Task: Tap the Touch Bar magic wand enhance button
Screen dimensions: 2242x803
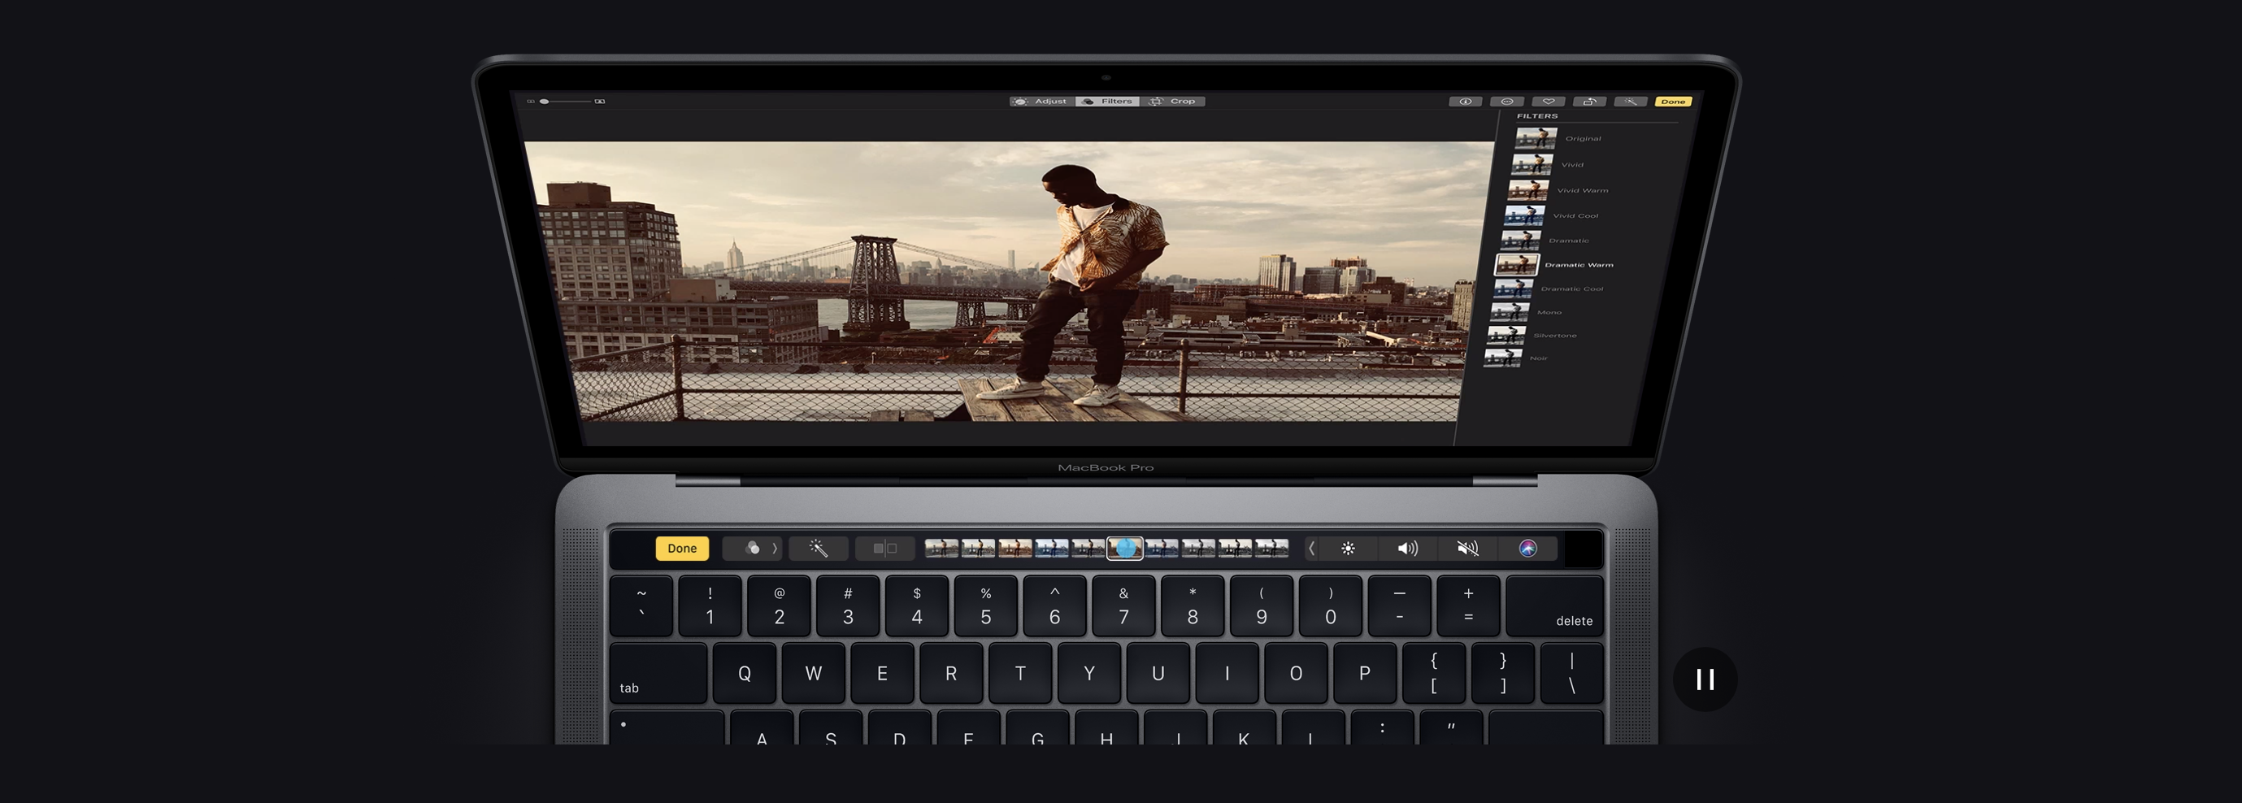Action: tap(818, 548)
